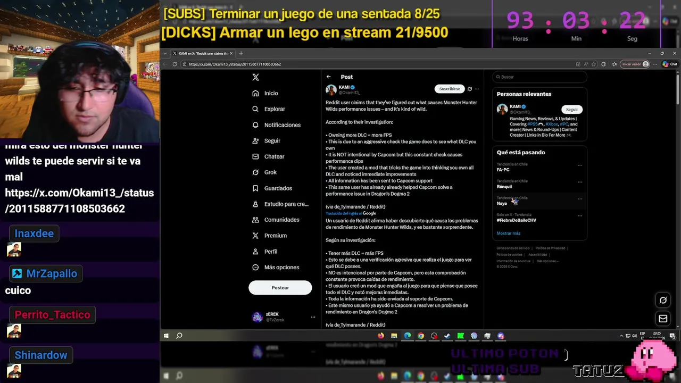Click the Iniciar sesión browser button
681x383 pixels.
pyautogui.click(x=635, y=64)
